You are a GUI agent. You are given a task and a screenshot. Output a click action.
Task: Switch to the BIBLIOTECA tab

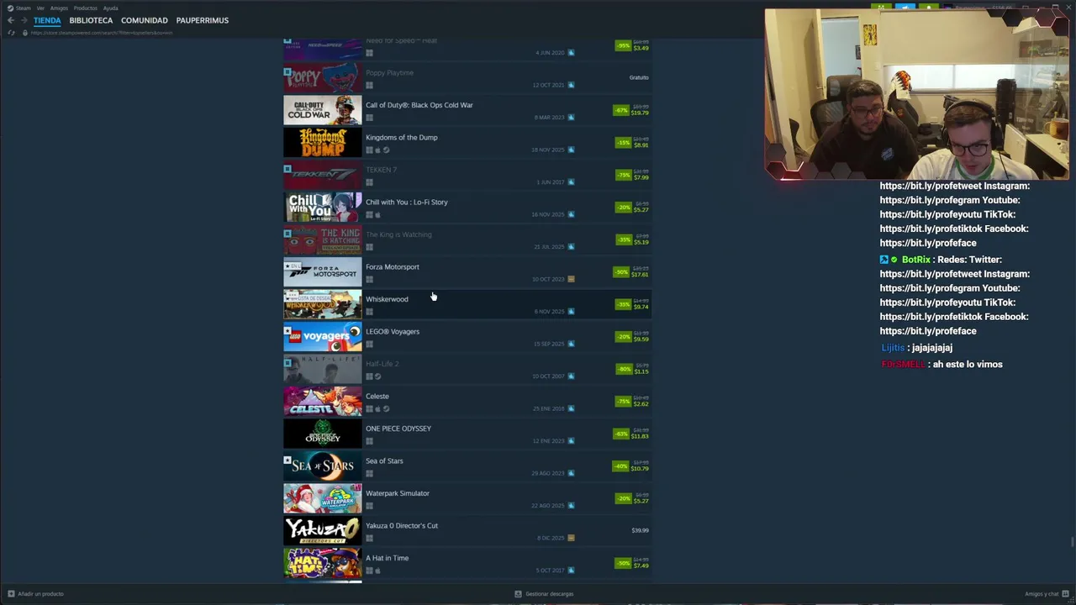pyautogui.click(x=91, y=20)
